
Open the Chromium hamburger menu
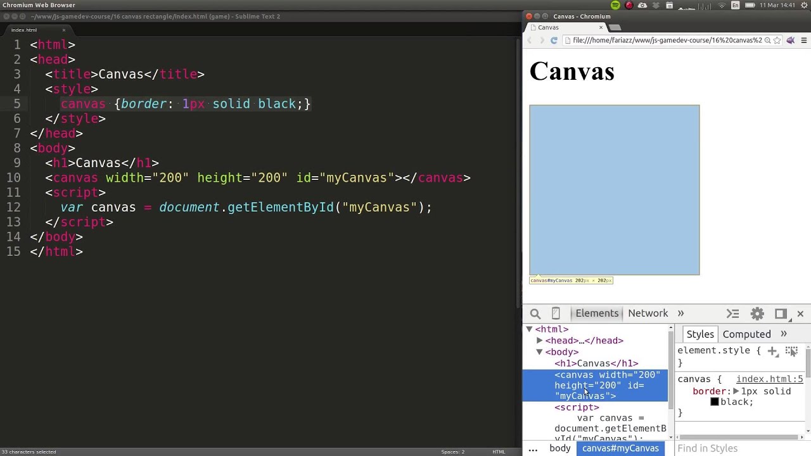(804, 41)
